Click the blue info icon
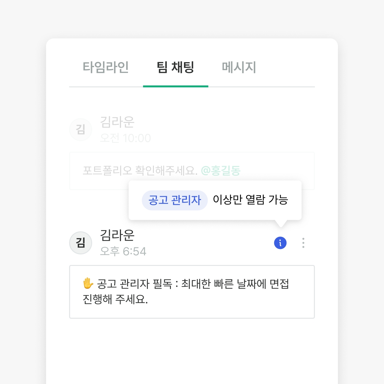This screenshot has height=384, width=384. coord(280,243)
